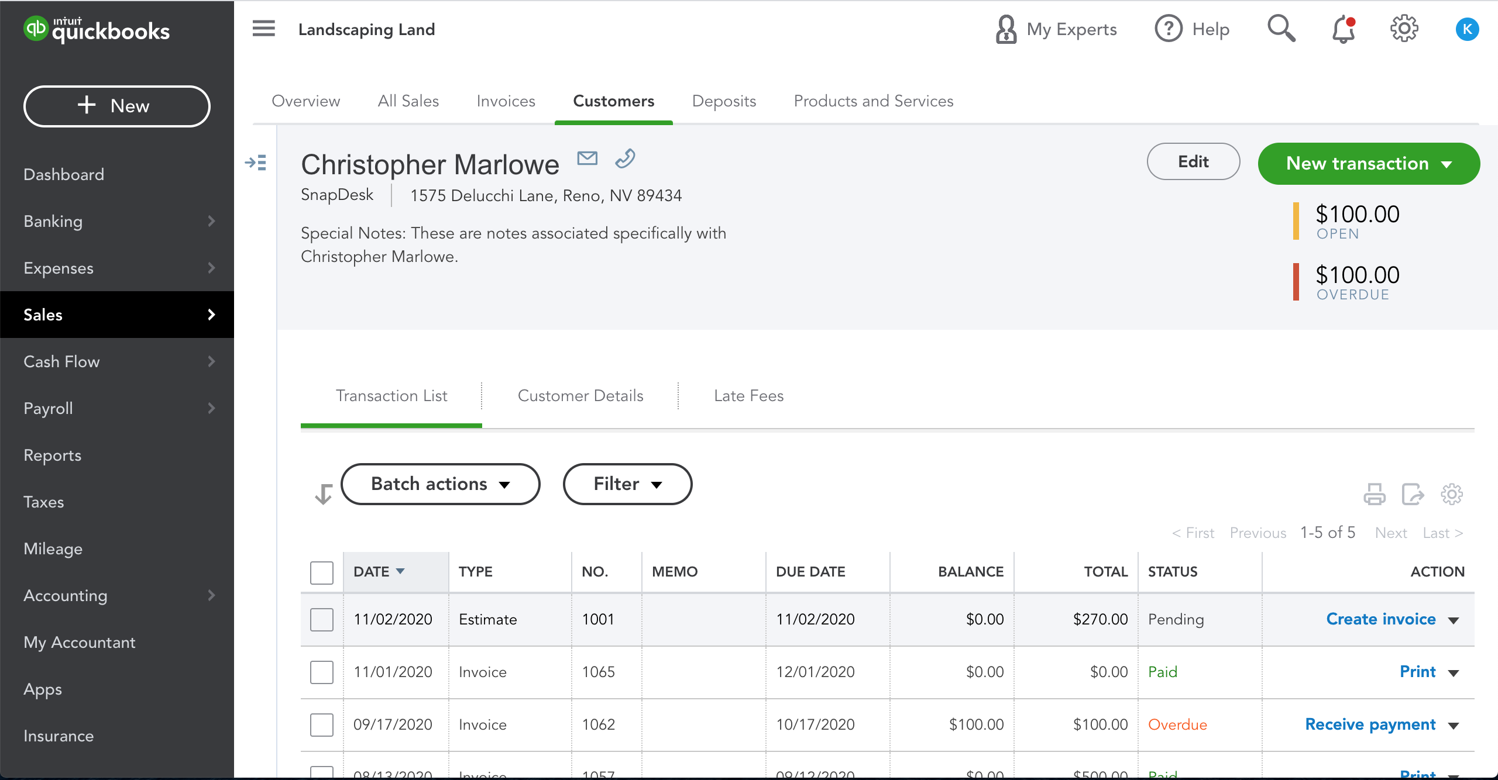The image size is (1498, 780).
Task: Select all transactions checkbox
Action: pyautogui.click(x=322, y=572)
